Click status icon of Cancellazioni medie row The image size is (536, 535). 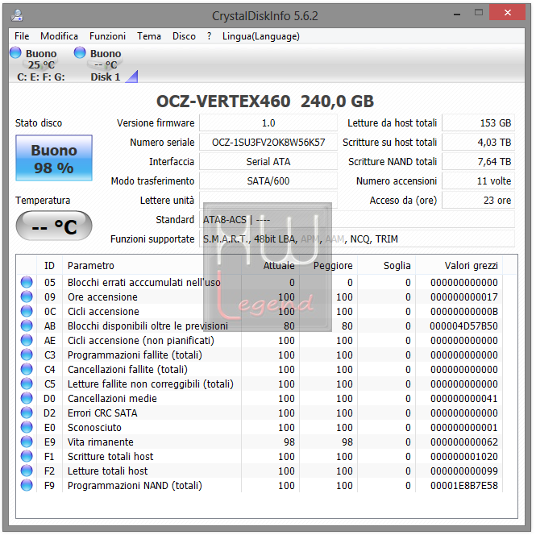[27, 398]
